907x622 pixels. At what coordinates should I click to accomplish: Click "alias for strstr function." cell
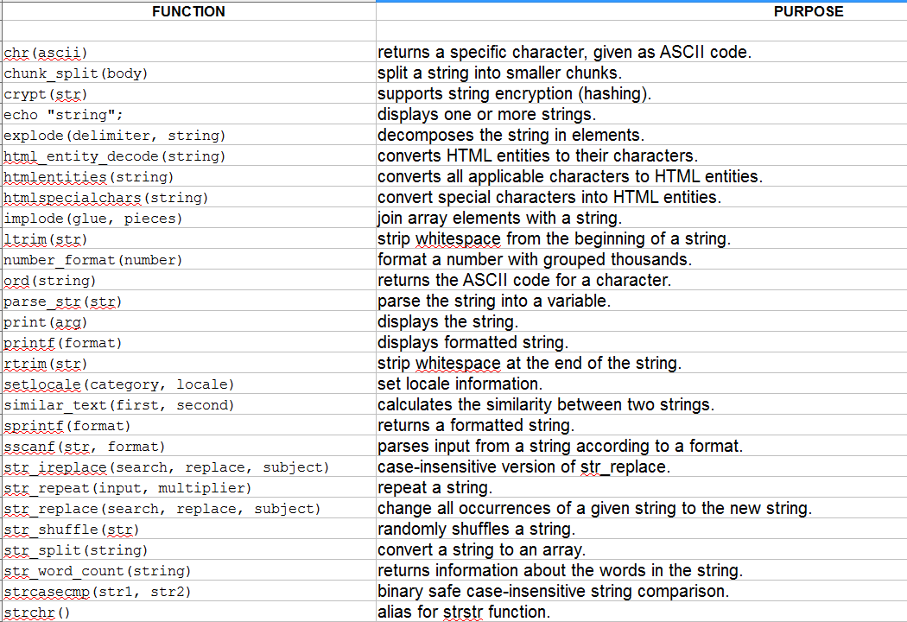coord(464,612)
